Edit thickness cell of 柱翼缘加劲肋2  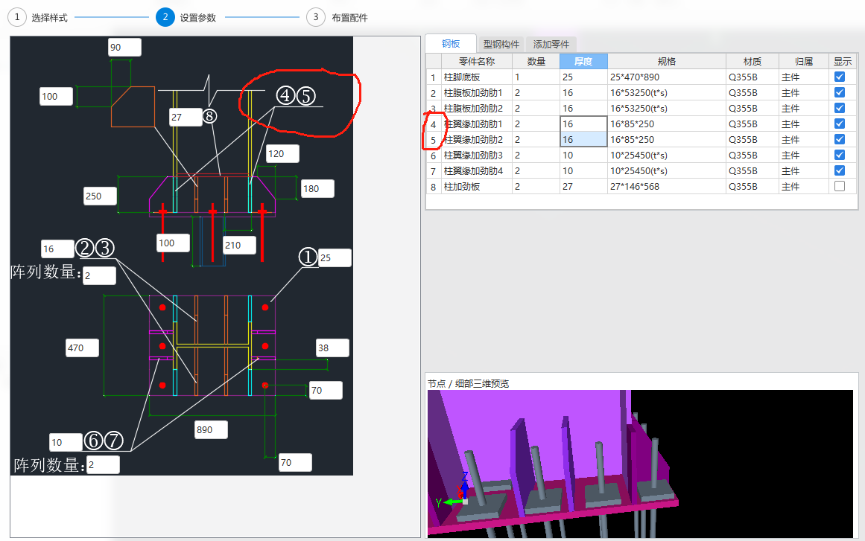583,139
